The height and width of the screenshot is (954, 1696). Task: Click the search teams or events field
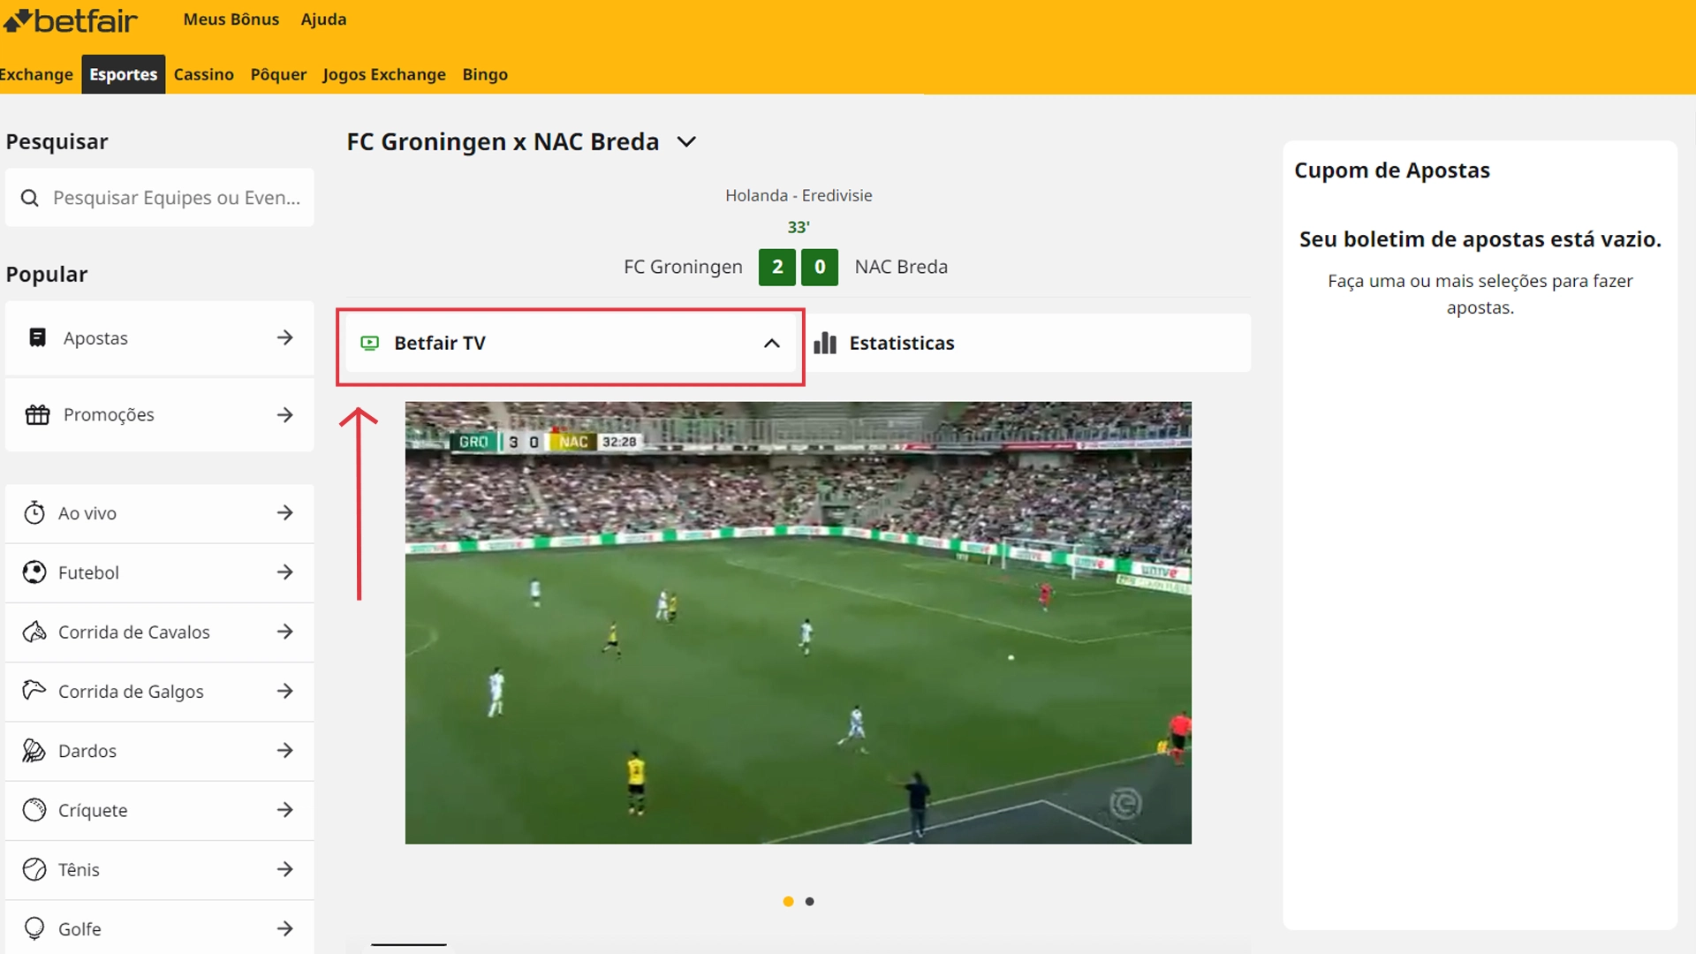(160, 198)
